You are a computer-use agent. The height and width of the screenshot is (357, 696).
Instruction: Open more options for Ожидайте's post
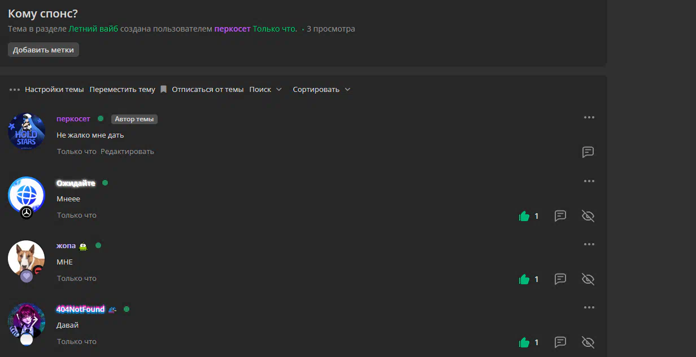[x=589, y=181]
